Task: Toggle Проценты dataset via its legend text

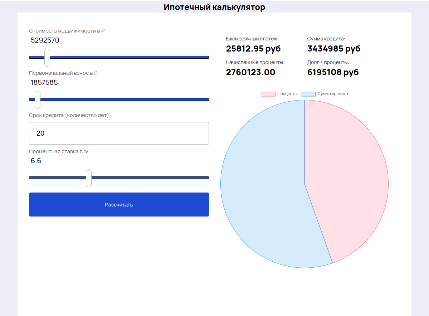Action: 287,94
